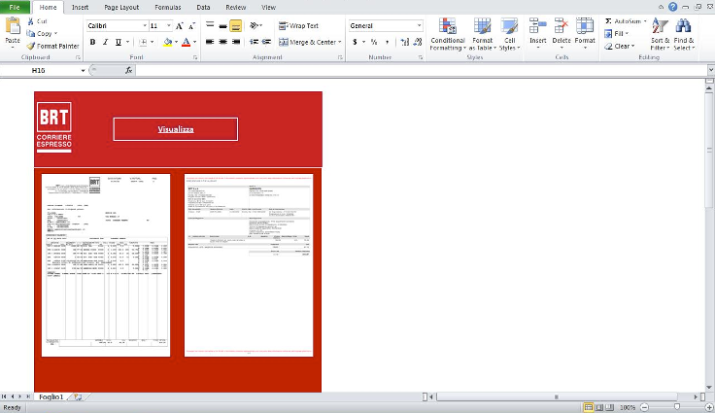Click the left BRT invoice thumbnail
Viewport: 715px width, 413px height.
[x=106, y=265]
